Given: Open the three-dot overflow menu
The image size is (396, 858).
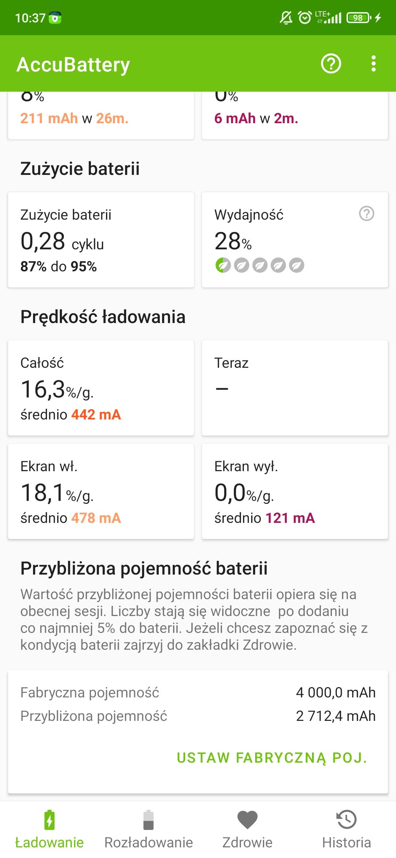Looking at the screenshot, I should click(x=373, y=64).
